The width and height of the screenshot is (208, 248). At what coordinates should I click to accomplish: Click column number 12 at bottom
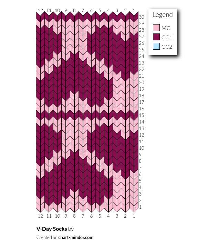40,216
